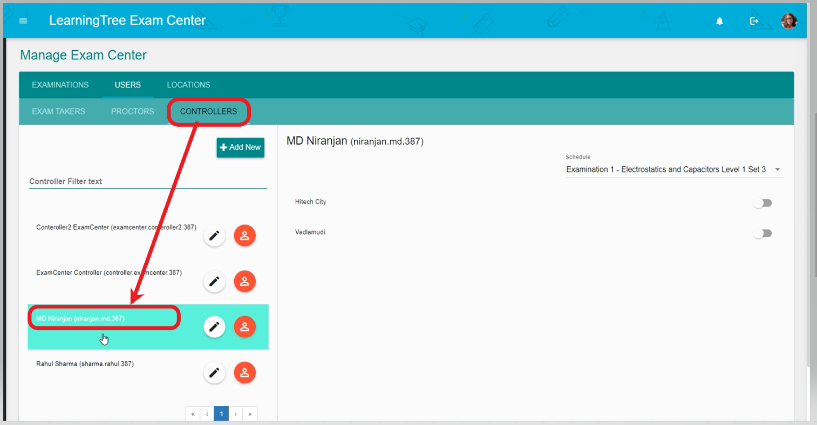Open the LOCATIONS tab
This screenshot has height=425, width=817.
coord(188,85)
